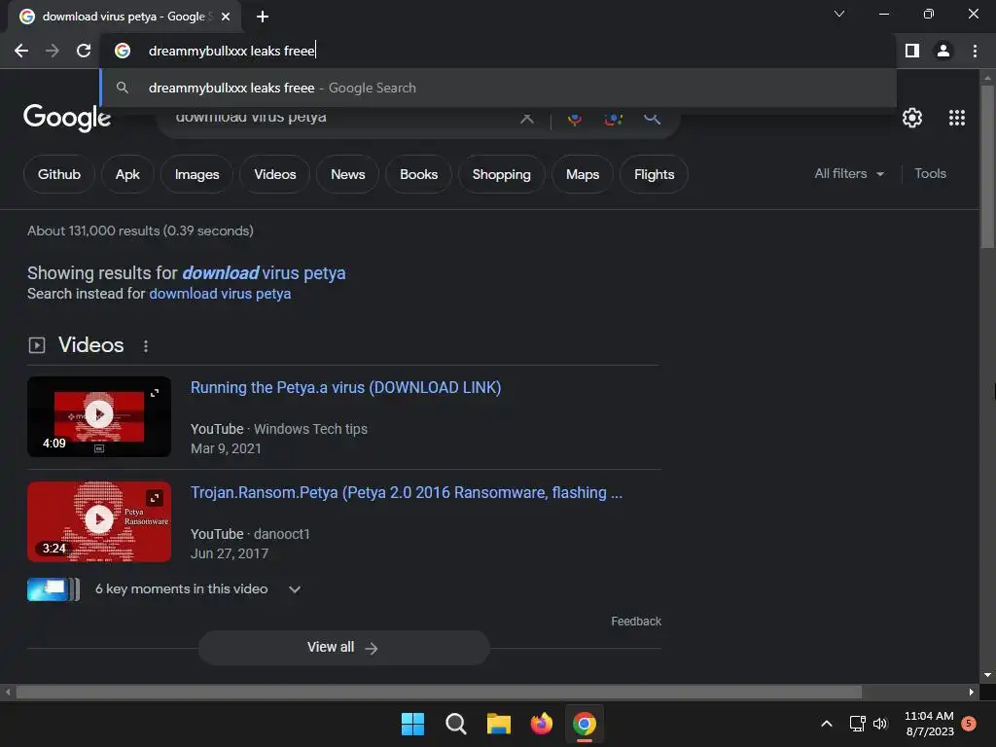The image size is (996, 747).
Task: Start voice search with microphone
Action: [x=574, y=119]
